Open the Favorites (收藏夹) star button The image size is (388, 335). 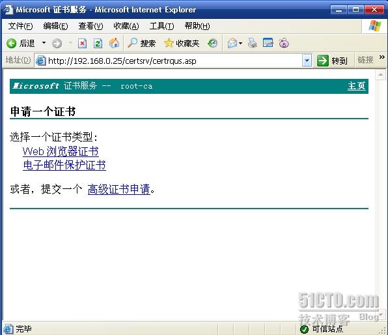(x=182, y=44)
